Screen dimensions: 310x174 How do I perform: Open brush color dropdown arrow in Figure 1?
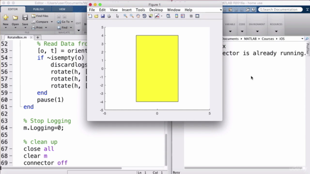pos(161,16)
